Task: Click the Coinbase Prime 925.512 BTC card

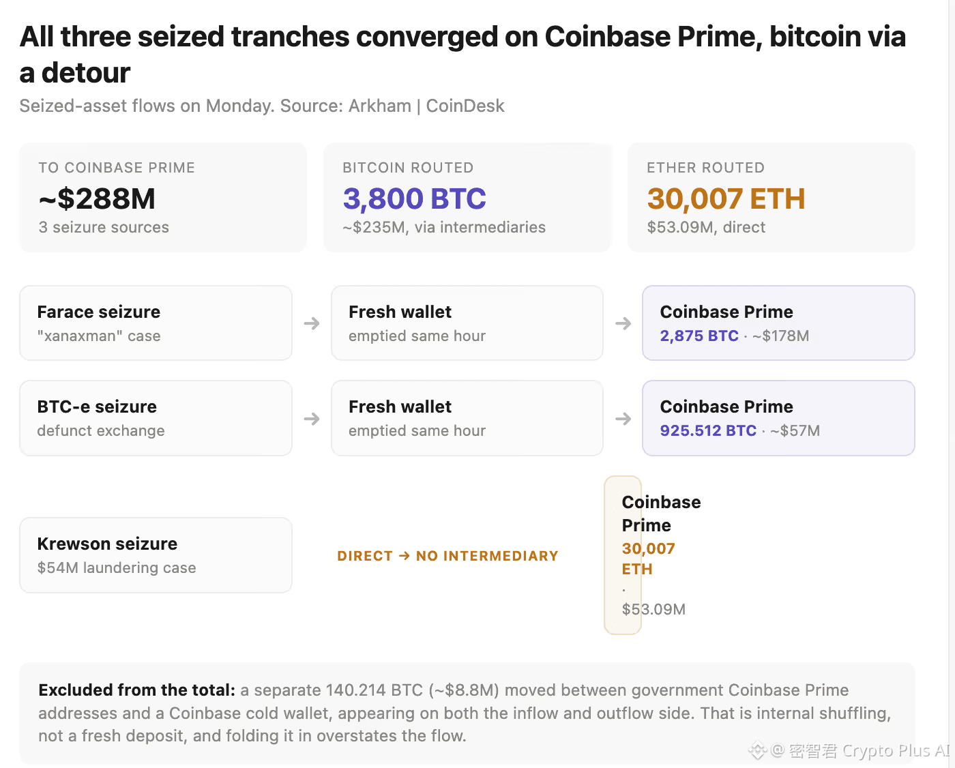Action: tap(778, 418)
